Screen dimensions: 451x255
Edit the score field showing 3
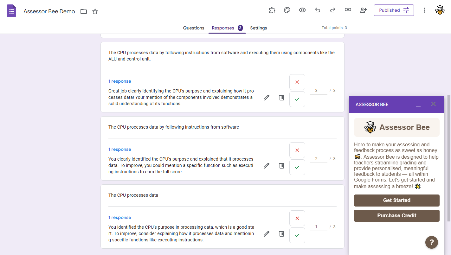(x=318, y=91)
